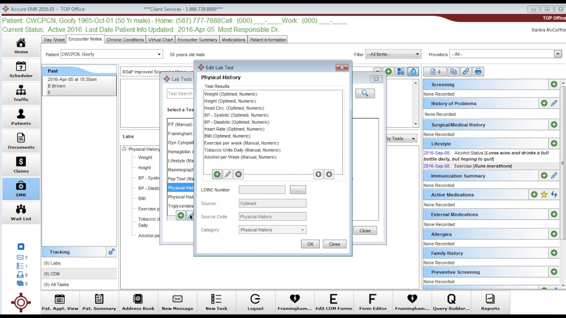Delete the selected test result with the X icon
This screenshot has width=566, height=318.
tap(238, 174)
